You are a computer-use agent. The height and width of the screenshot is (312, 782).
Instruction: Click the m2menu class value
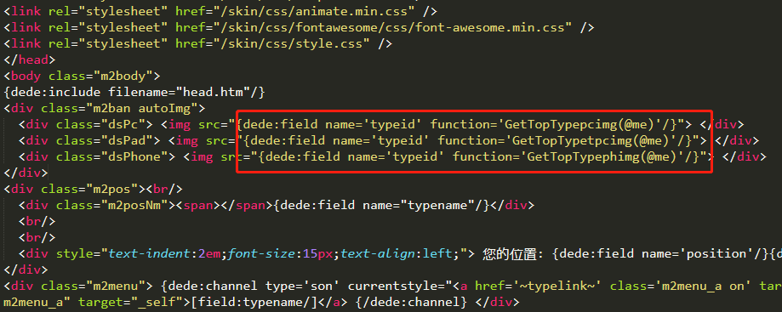[x=120, y=286]
